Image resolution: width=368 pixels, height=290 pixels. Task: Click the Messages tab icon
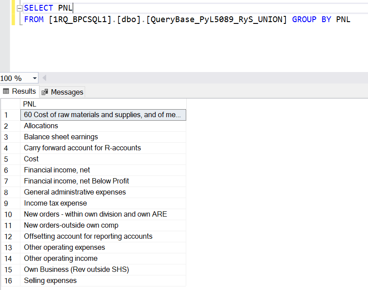(x=45, y=92)
